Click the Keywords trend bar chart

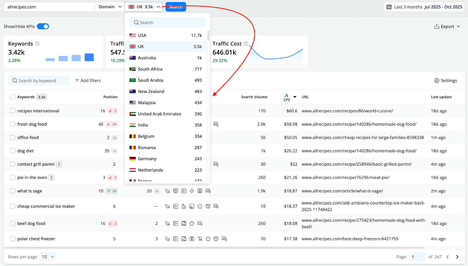(70, 57)
